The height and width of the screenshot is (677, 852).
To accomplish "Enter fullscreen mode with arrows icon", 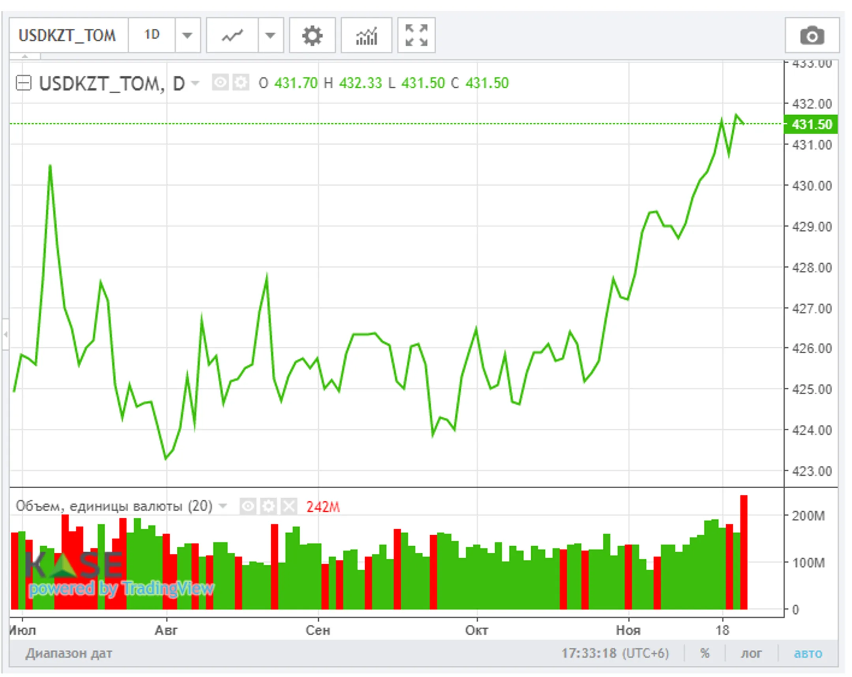I will [416, 36].
